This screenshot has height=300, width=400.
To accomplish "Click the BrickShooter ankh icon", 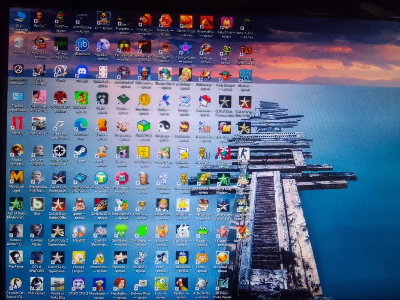I will 143,153.
